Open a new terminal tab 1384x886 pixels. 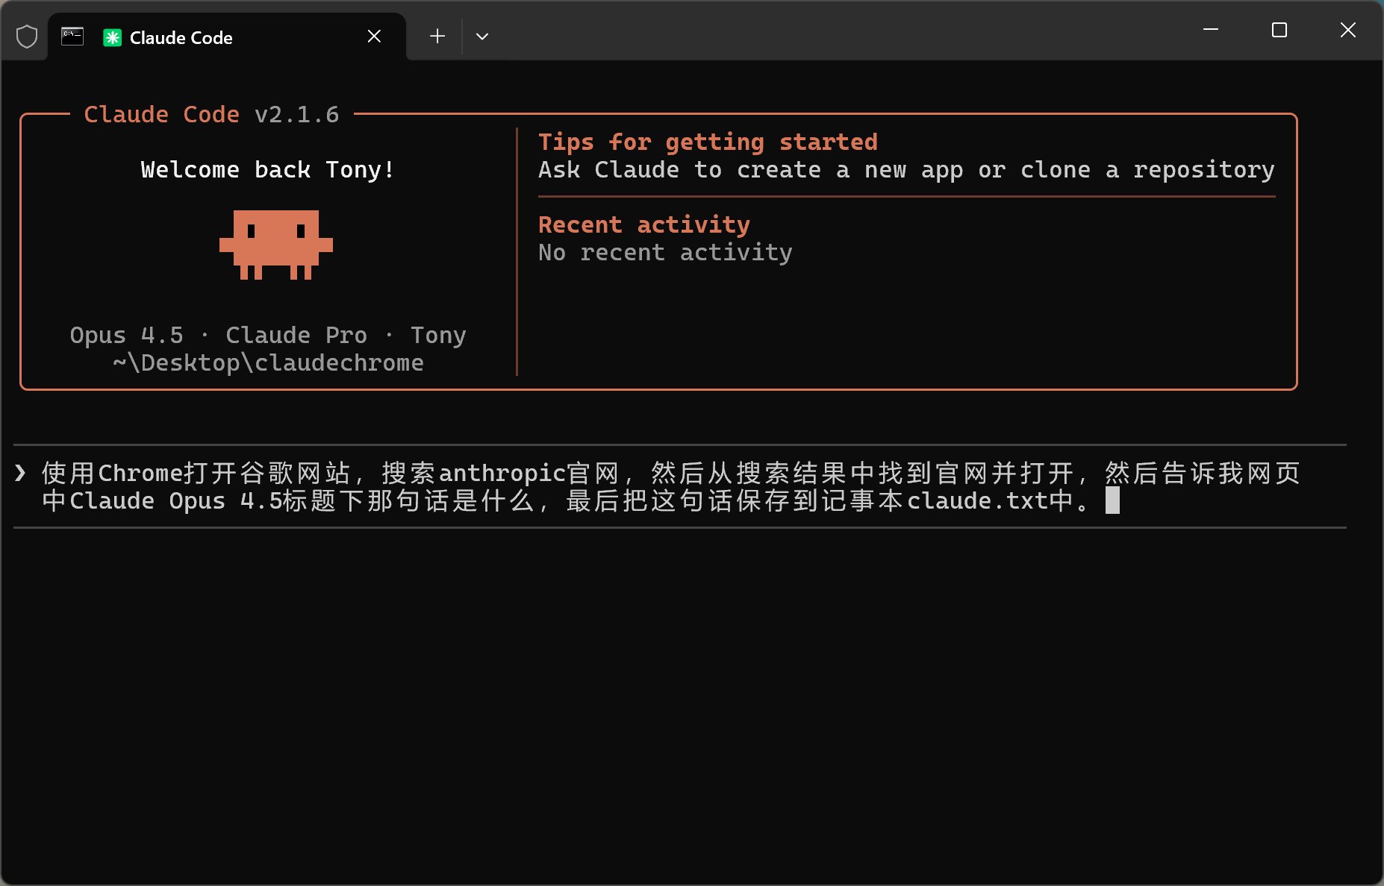click(437, 37)
